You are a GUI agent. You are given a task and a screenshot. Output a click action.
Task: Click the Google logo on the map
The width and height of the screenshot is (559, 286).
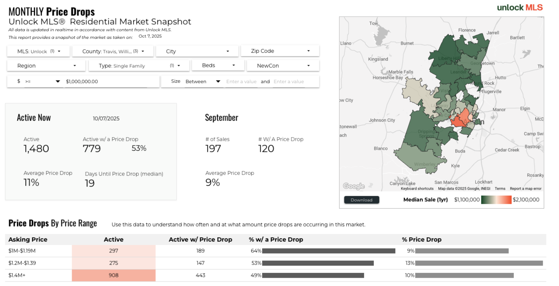point(353,186)
